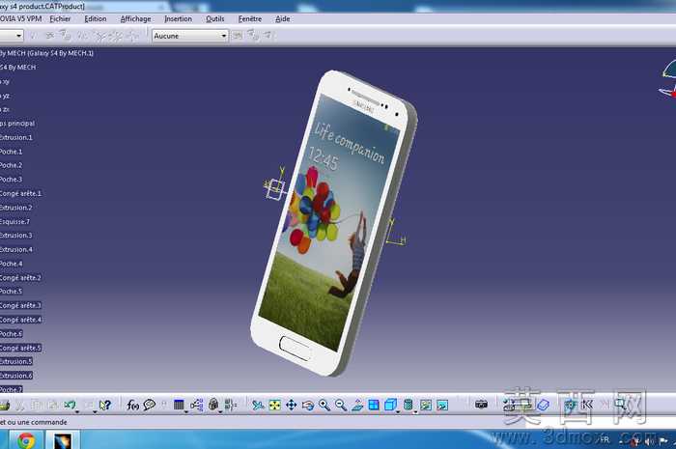Open the design table grid icon
The image size is (676, 449).
click(179, 405)
